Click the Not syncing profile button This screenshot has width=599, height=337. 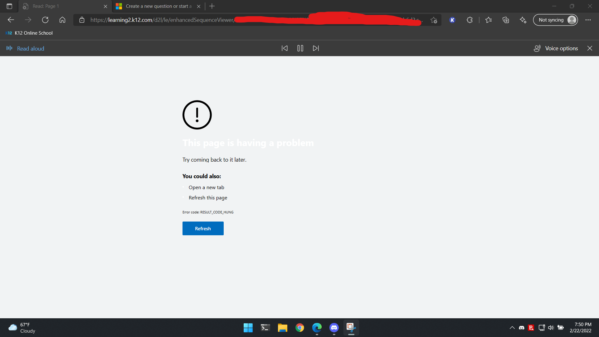click(555, 20)
